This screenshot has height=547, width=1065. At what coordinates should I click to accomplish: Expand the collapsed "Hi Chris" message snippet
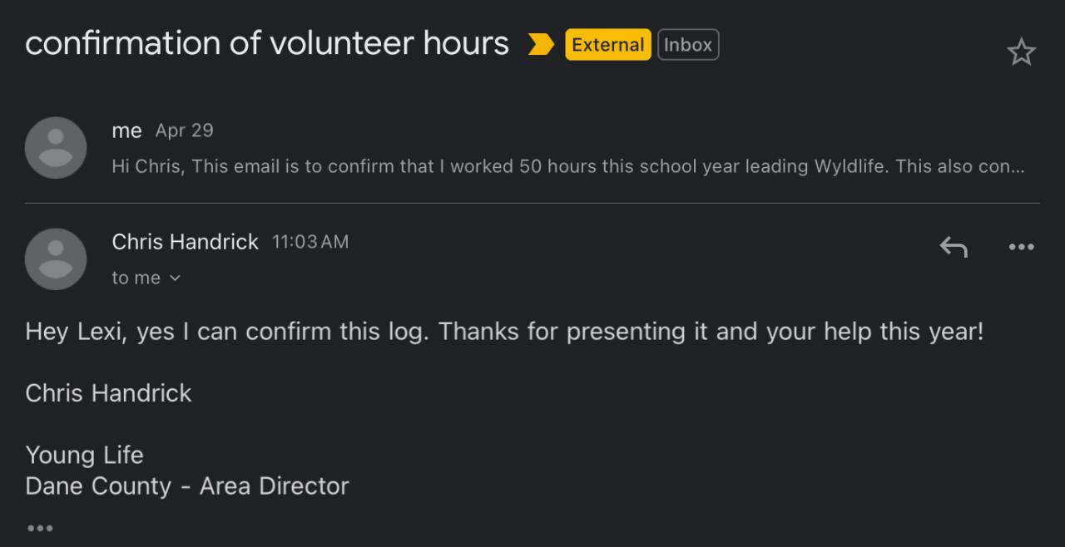pyautogui.click(x=567, y=166)
